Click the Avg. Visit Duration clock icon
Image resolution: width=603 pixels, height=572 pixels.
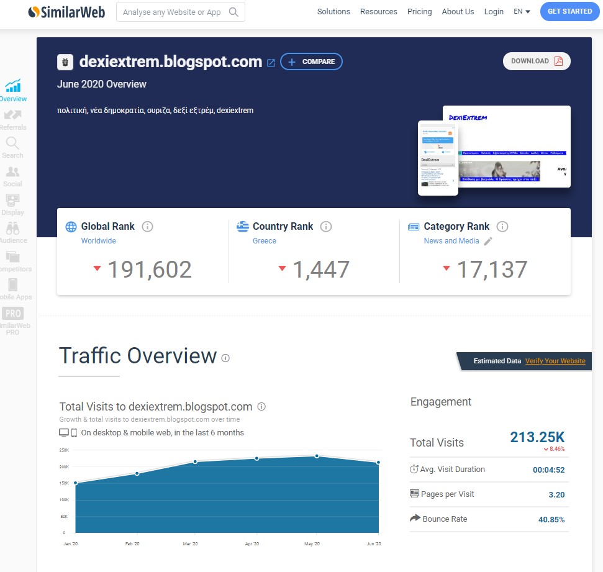coord(414,469)
